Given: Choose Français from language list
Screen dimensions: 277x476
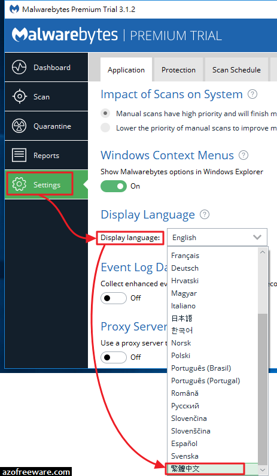Looking at the screenshot, I should click(x=212, y=256).
